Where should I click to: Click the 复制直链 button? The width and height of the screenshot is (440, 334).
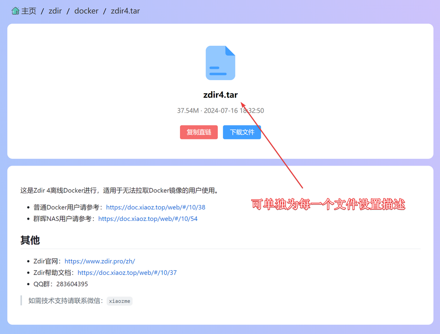199,132
